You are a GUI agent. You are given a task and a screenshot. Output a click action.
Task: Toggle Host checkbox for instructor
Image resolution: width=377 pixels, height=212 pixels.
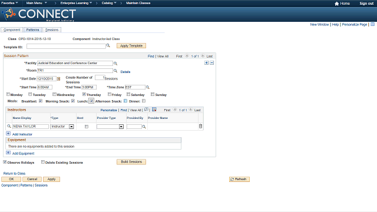(x=87, y=127)
